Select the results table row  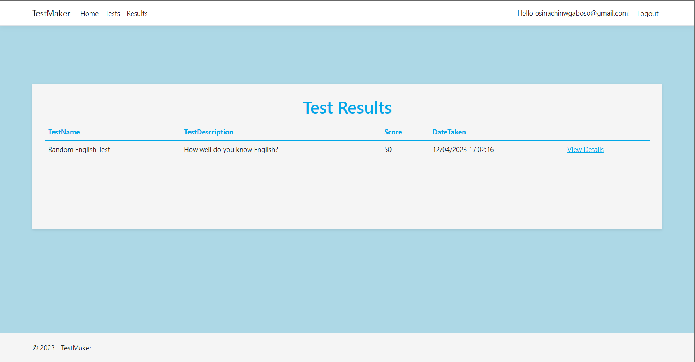pyautogui.click(x=310, y=149)
